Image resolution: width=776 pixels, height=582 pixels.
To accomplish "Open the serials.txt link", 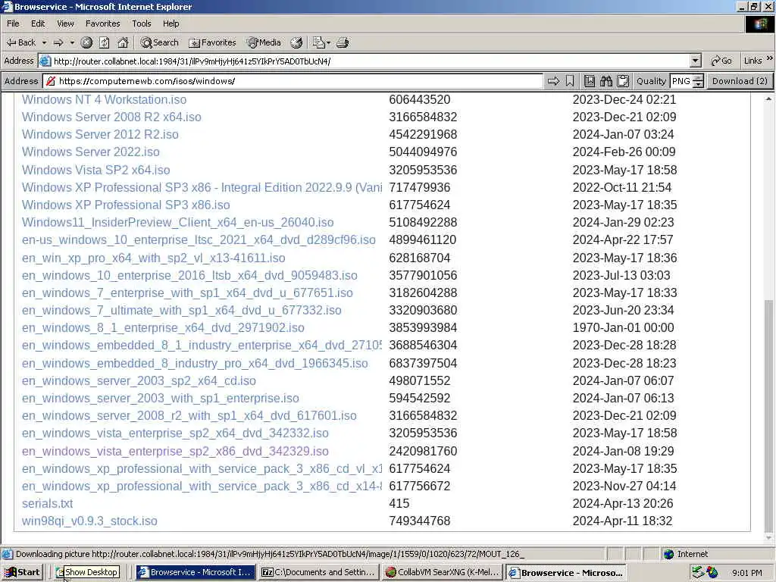I will point(47,503).
